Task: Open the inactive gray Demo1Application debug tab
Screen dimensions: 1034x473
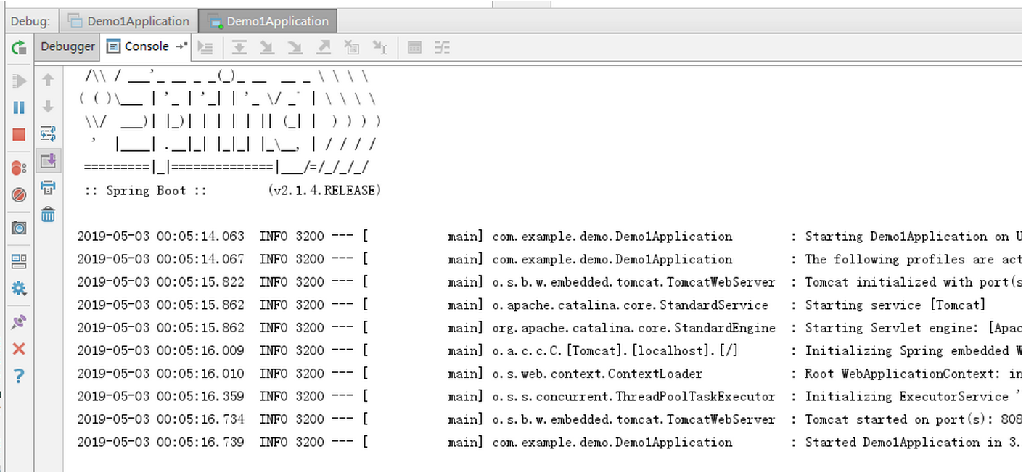Action: click(129, 21)
